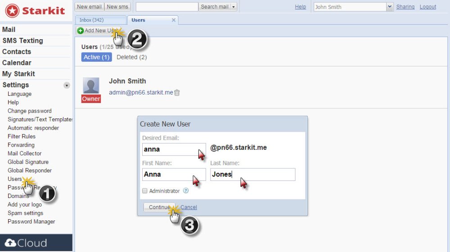
Task: Switch to the Inbox (342) tab
Action: pos(100,20)
